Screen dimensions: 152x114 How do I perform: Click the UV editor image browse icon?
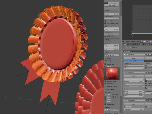[141, 42]
